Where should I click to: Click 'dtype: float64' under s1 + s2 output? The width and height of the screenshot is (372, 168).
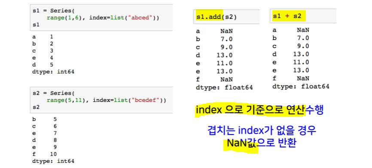(x=301, y=86)
